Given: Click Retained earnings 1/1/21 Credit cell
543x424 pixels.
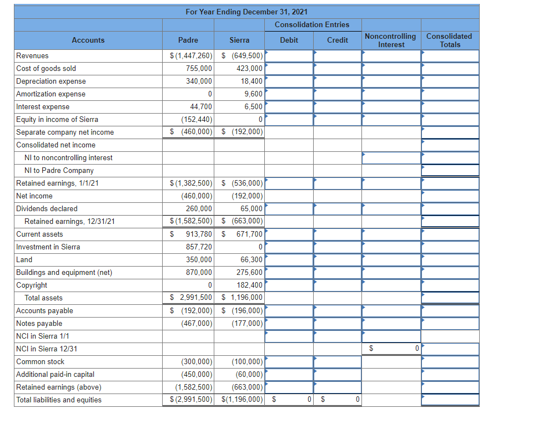Looking at the screenshot, I should [338, 183].
